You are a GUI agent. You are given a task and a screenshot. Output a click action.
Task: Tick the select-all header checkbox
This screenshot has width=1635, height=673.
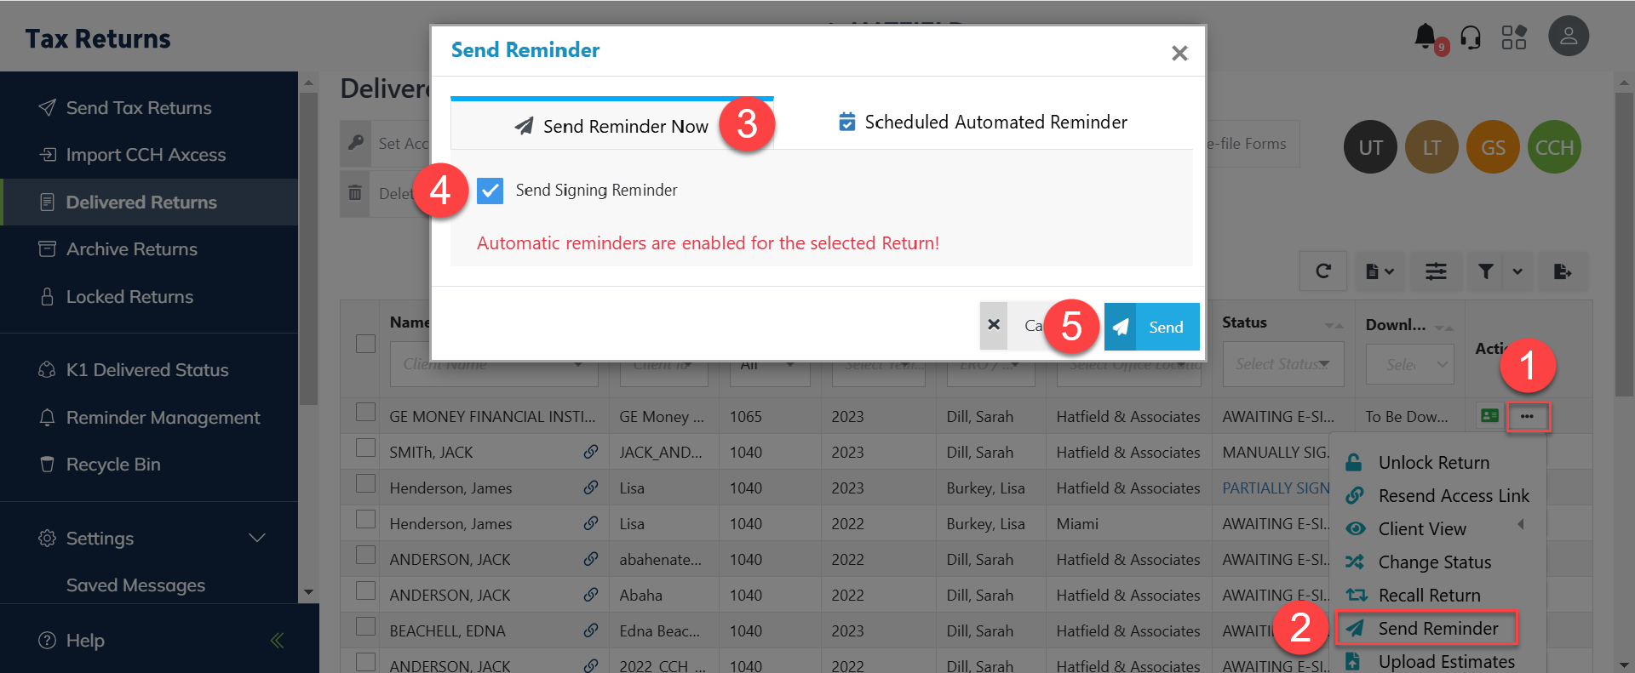tap(366, 344)
